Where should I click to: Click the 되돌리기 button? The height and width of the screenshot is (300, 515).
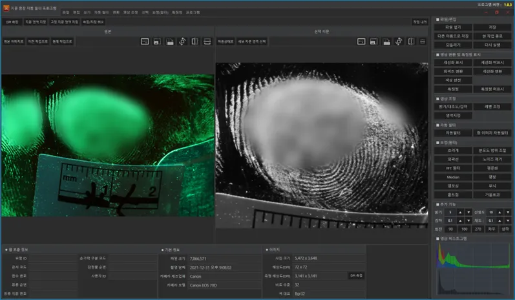coord(453,45)
